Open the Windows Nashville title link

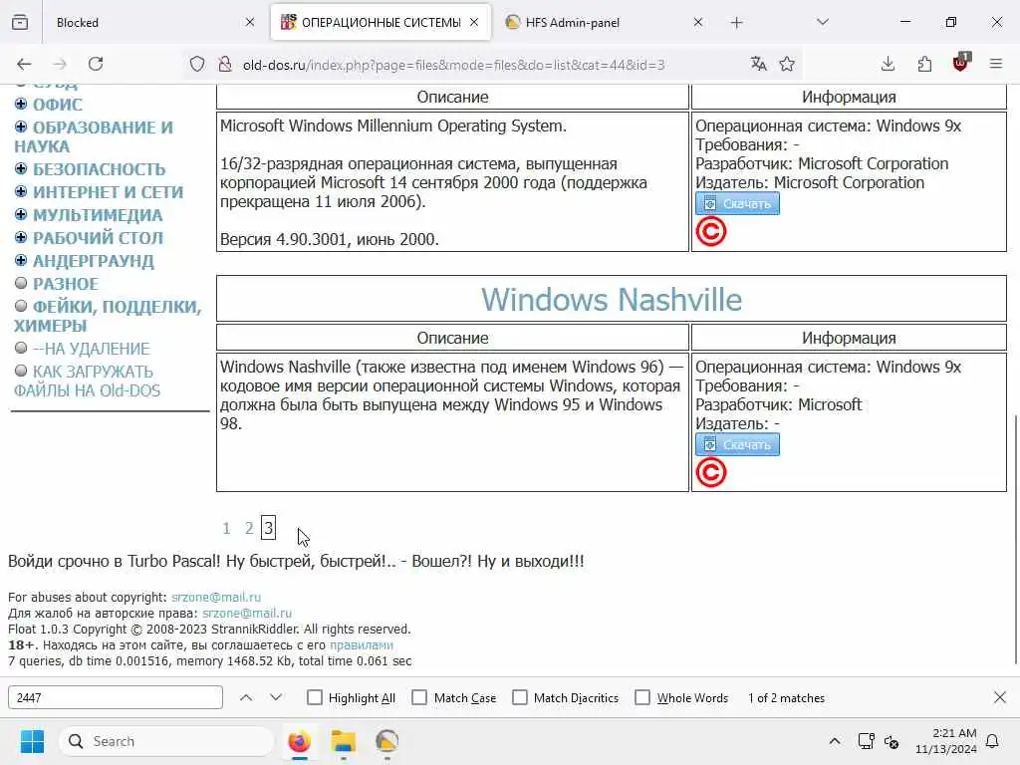pos(612,299)
